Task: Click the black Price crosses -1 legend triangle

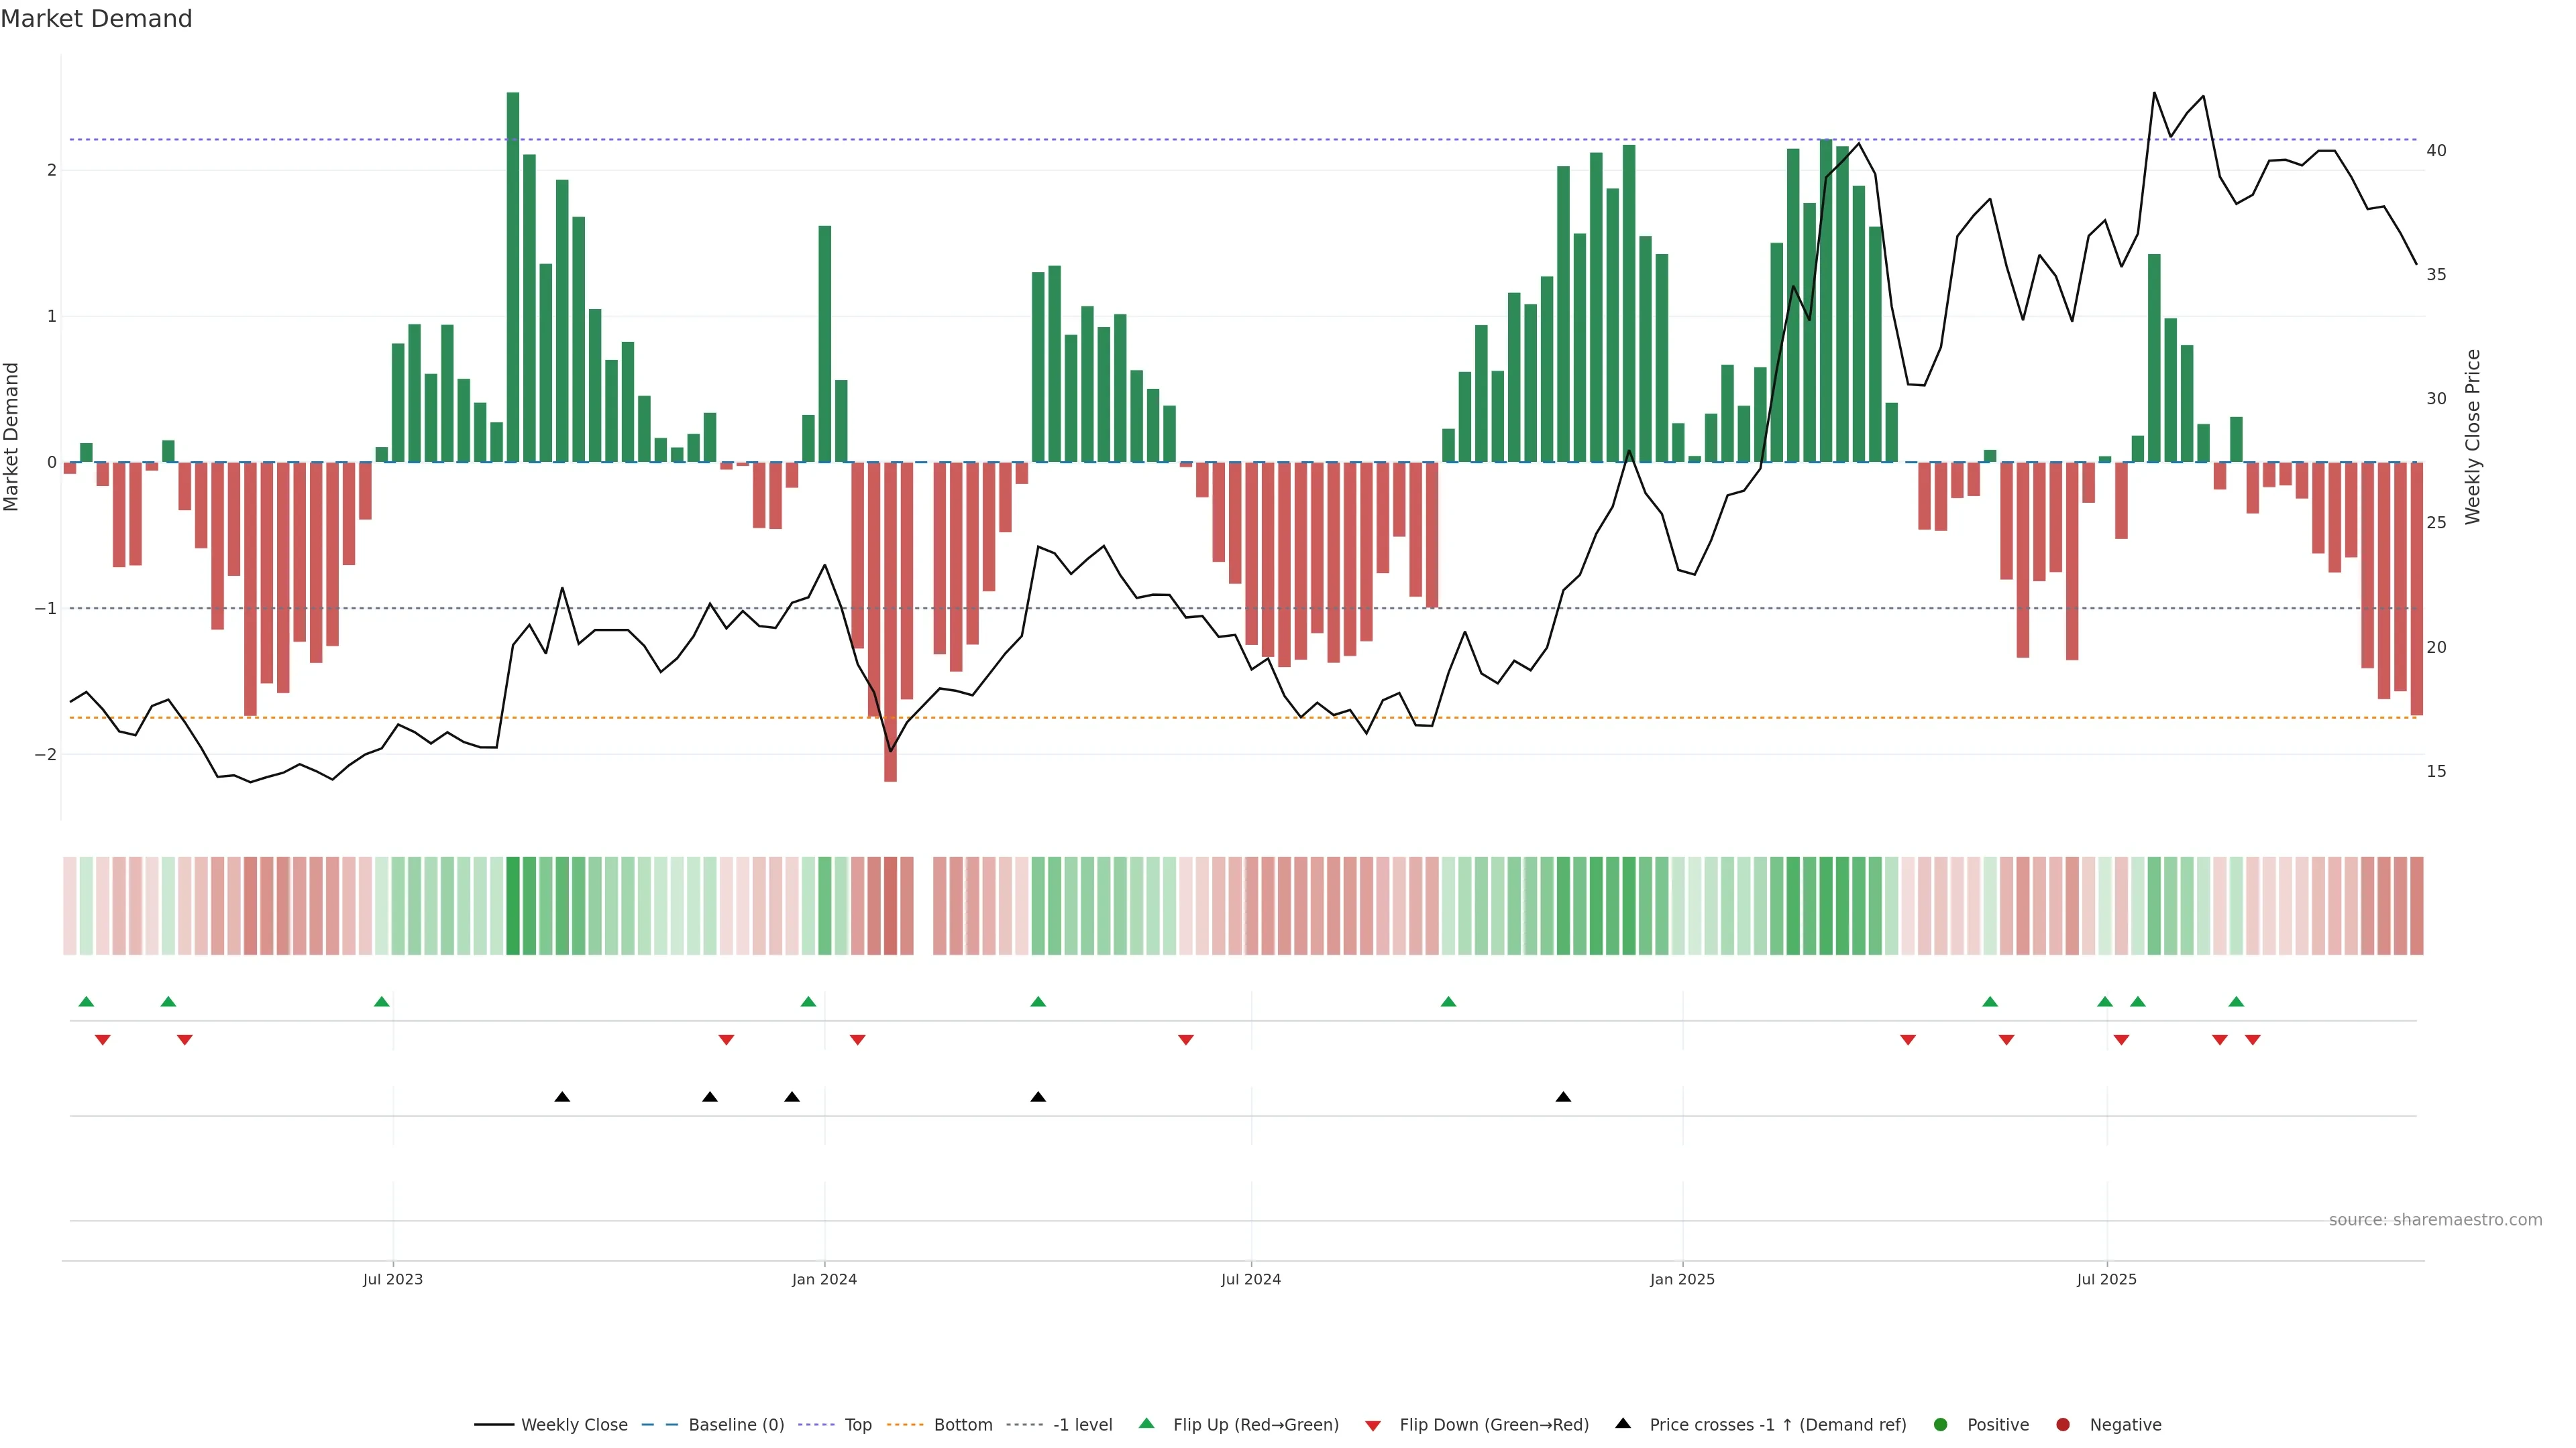Action: pos(1623,1423)
